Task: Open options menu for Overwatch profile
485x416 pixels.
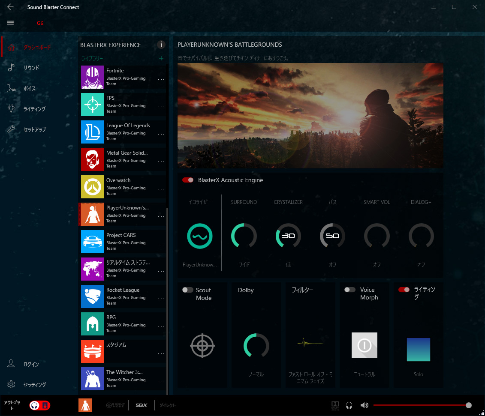Action: tap(161, 189)
